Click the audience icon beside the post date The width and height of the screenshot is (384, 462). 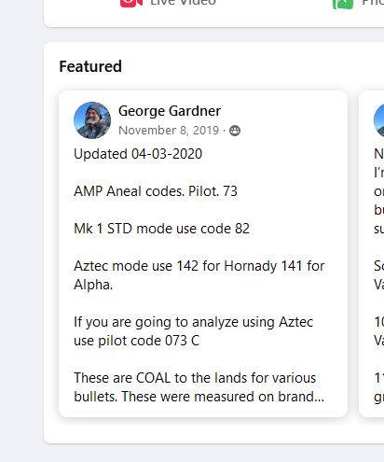click(x=235, y=131)
